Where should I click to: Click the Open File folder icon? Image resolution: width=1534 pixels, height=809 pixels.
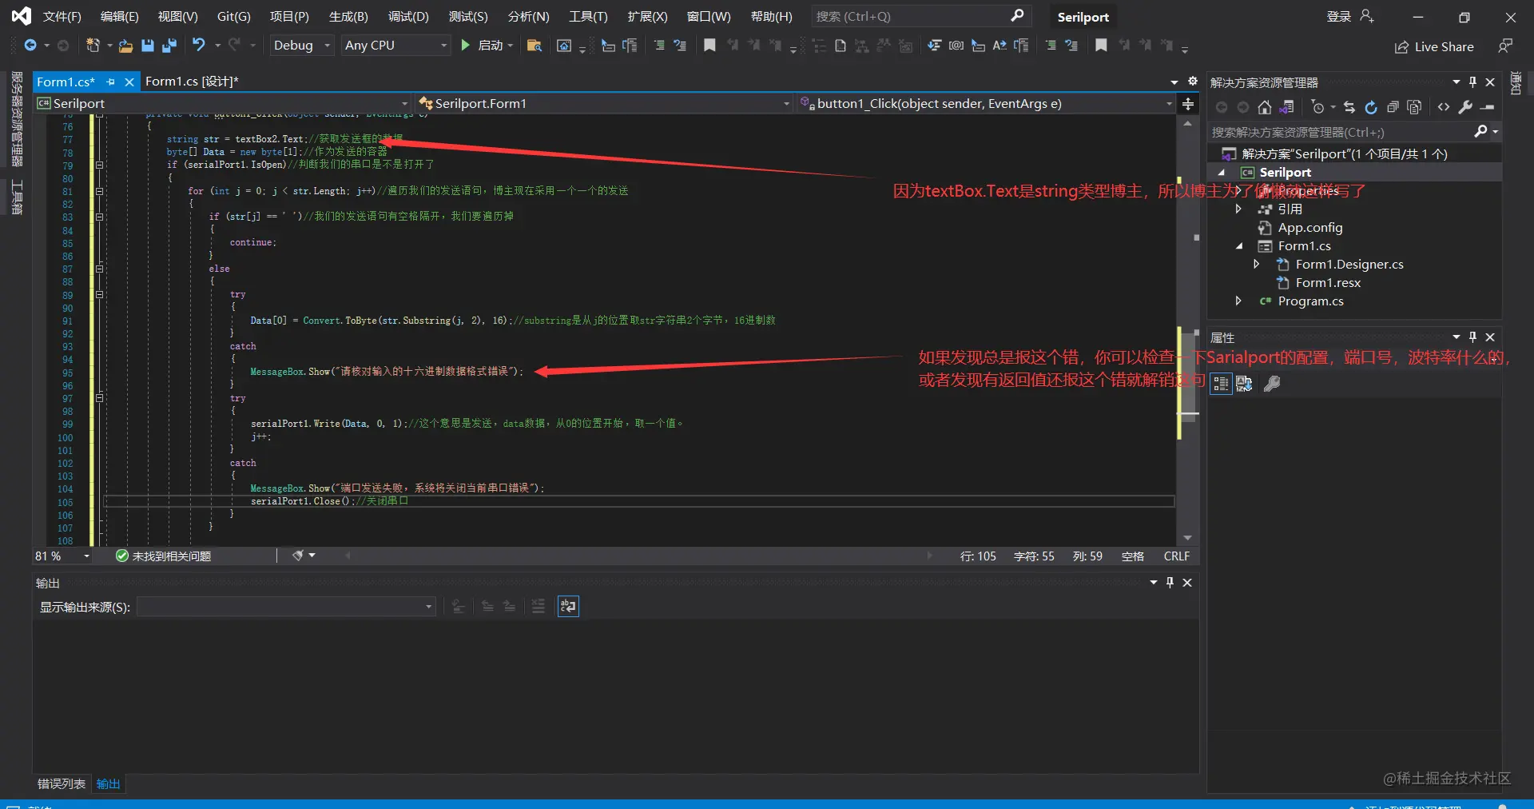coord(125,46)
